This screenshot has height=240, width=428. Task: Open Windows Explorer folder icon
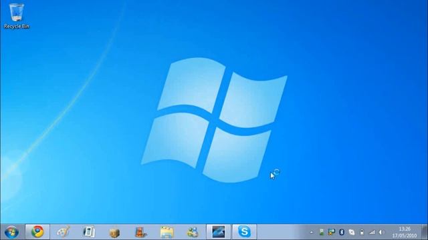[x=167, y=232]
